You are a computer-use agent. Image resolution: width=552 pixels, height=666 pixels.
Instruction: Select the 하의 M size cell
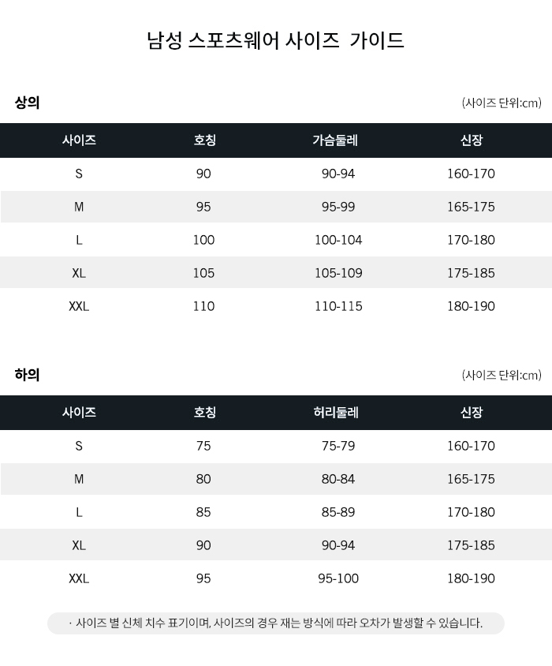click(79, 479)
